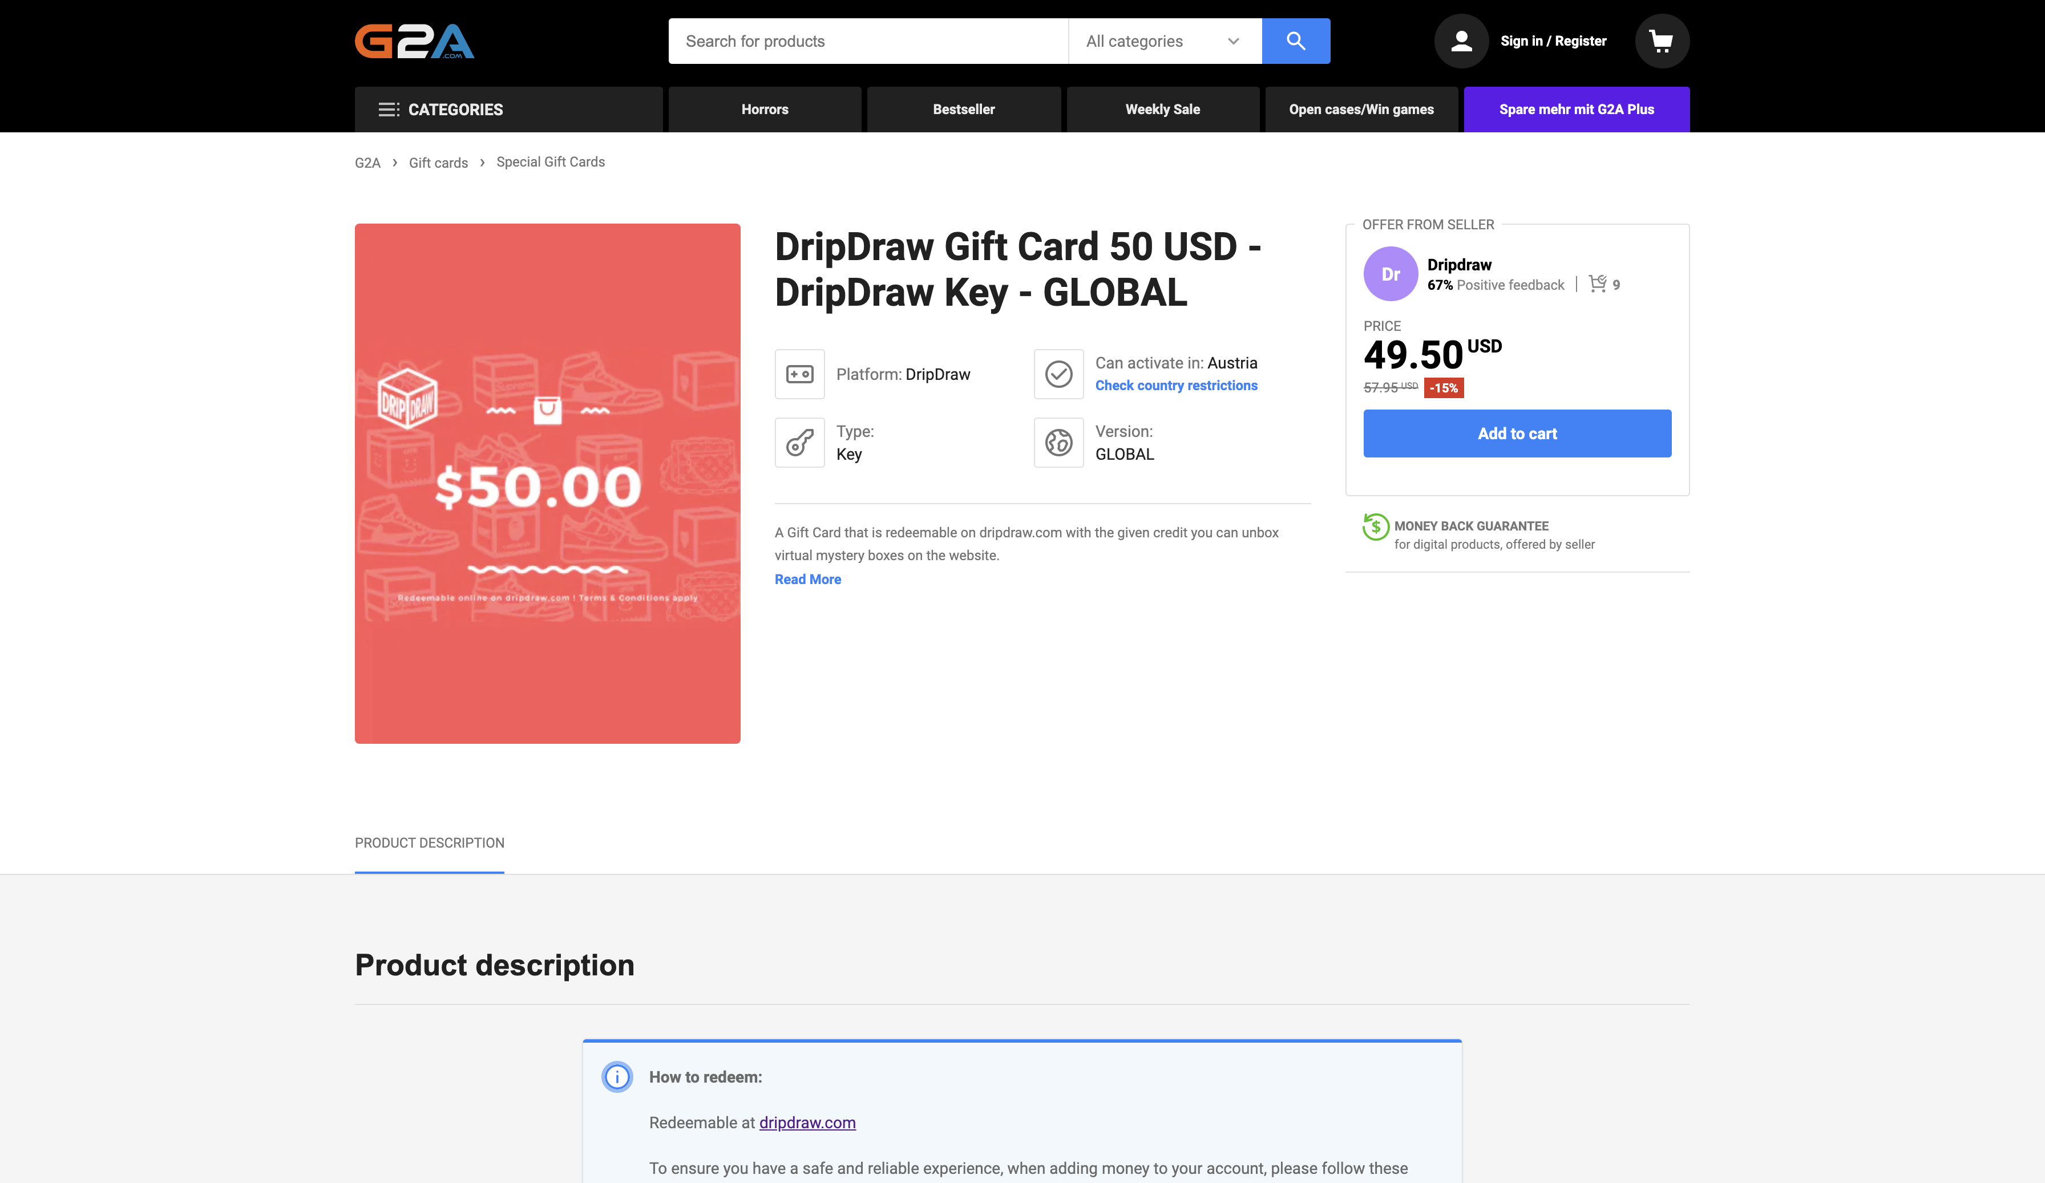
Task: Select the PRODUCT DESCRIPTION tab
Action: [x=429, y=844]
